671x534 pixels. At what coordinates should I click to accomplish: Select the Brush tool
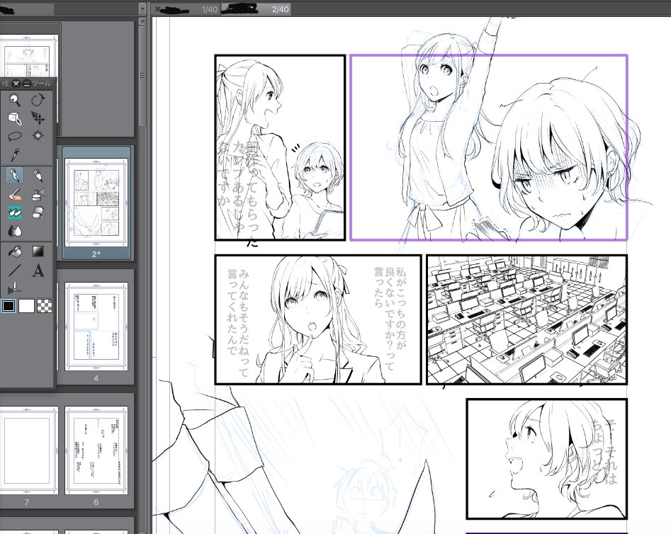[15, 194]
